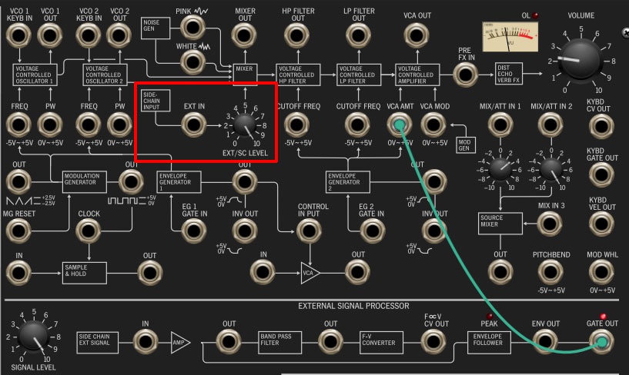
Task: Click the GATE OUT jack with cable
Action: [x=601, y=341]
